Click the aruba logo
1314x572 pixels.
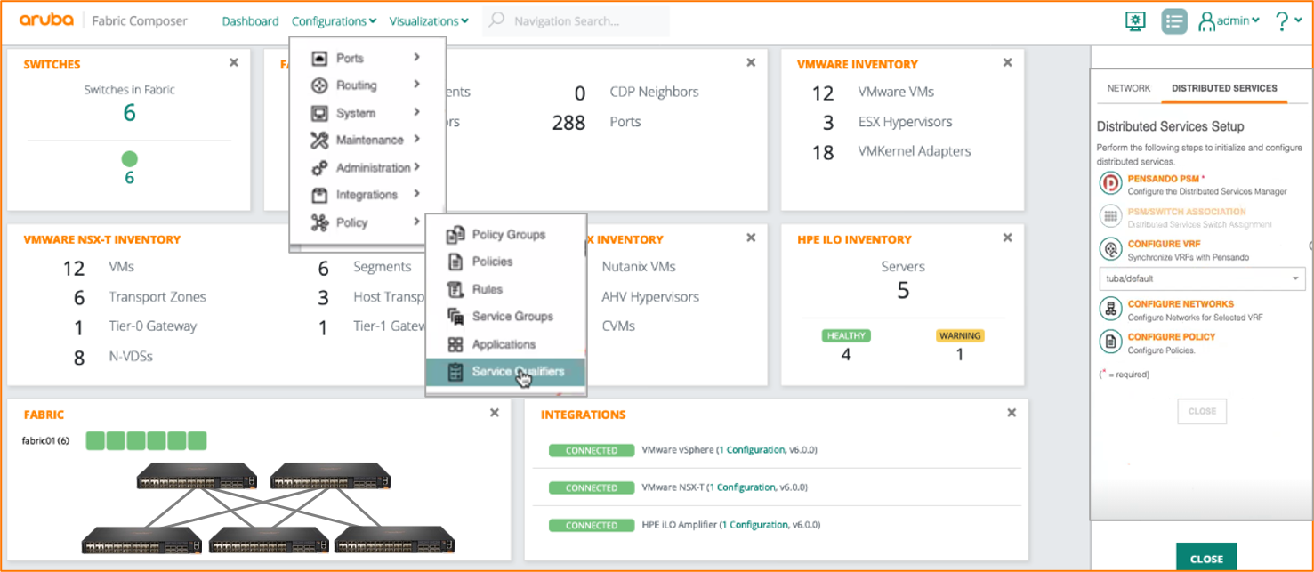(x=45, y=20)
